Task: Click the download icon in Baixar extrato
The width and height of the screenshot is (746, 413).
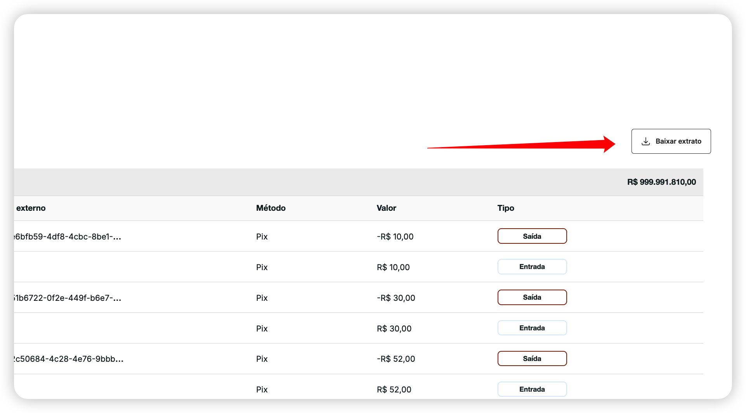Action: 645,141
